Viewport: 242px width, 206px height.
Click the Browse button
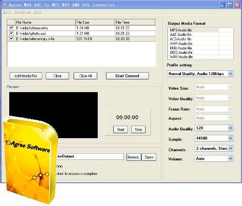tap(133, 157)
